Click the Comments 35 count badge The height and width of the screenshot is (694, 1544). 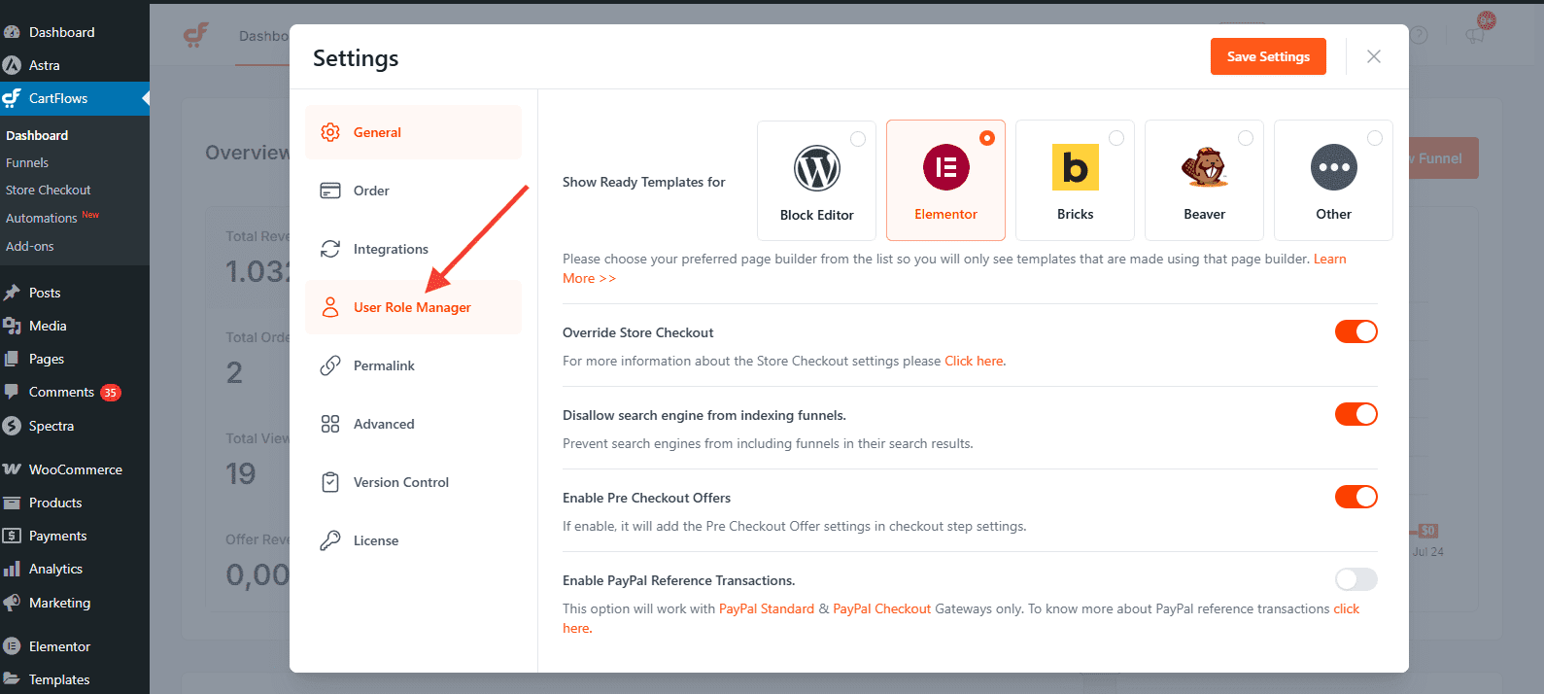(x=111, y=393)
